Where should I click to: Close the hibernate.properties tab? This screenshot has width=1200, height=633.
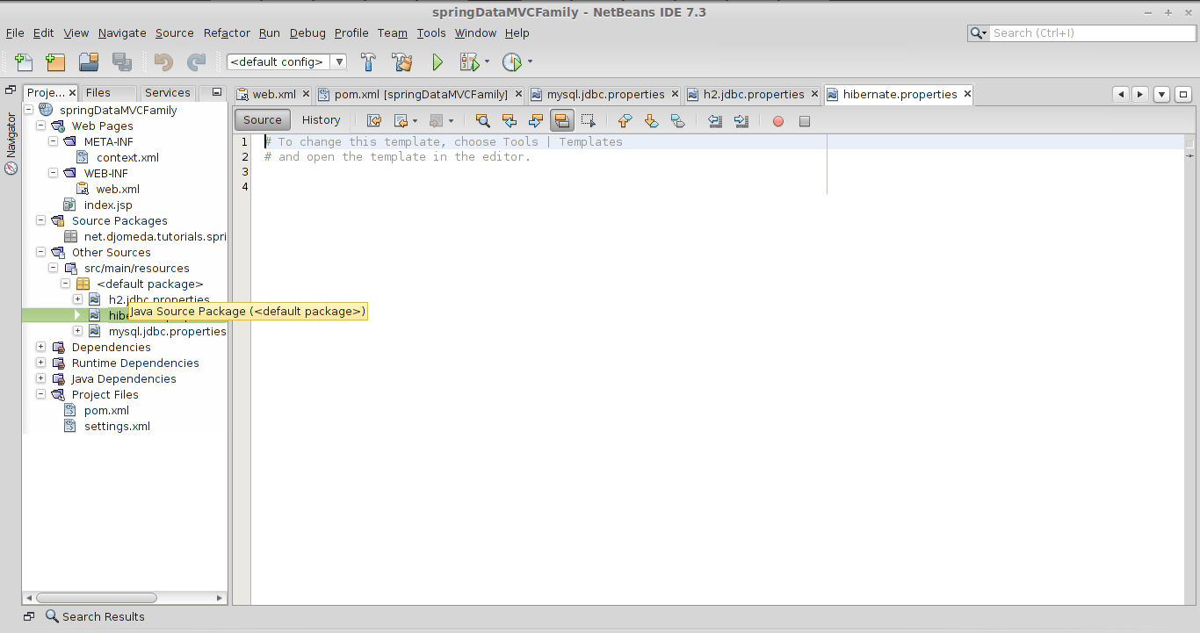(x=967, y=94)
